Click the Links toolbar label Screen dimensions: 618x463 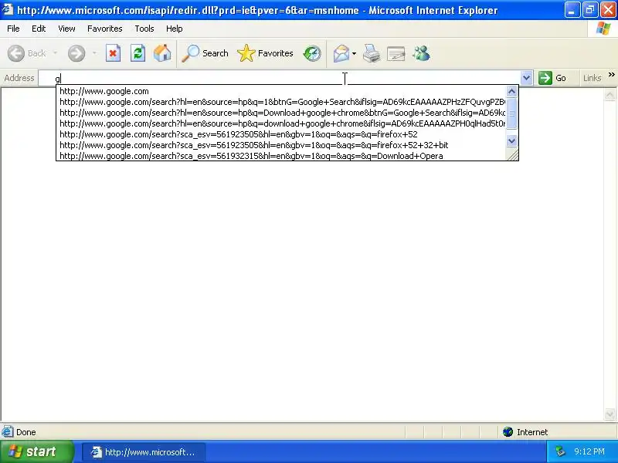[592, 78]
